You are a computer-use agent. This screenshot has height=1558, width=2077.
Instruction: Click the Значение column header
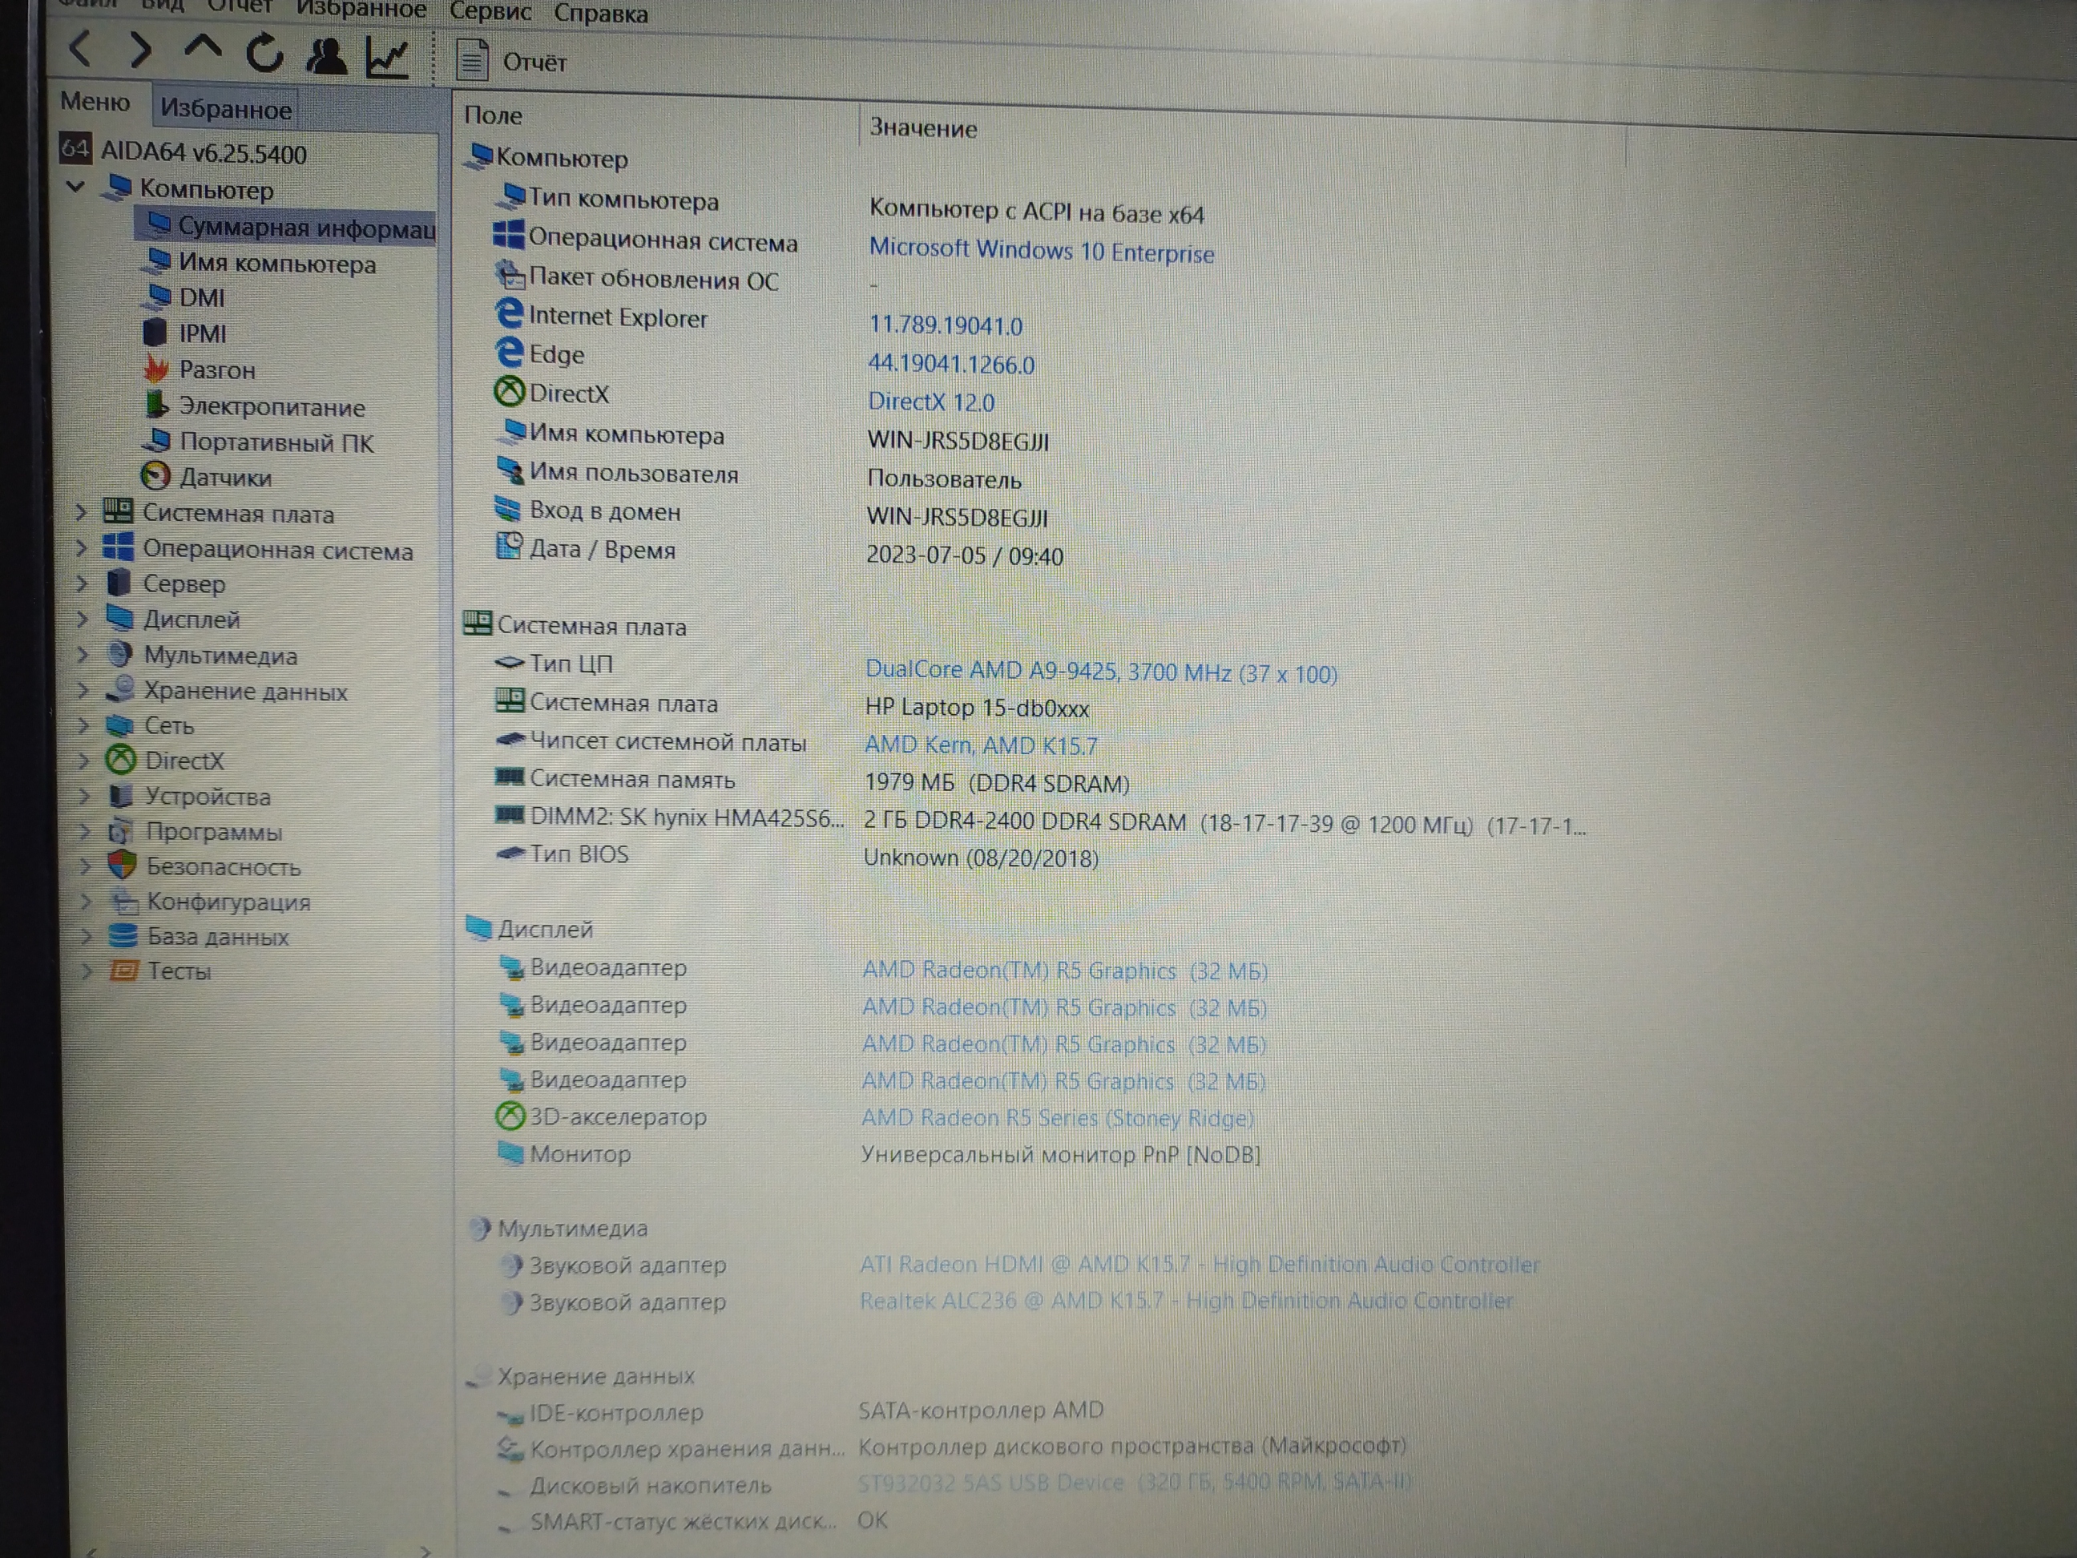click(923, 129)
